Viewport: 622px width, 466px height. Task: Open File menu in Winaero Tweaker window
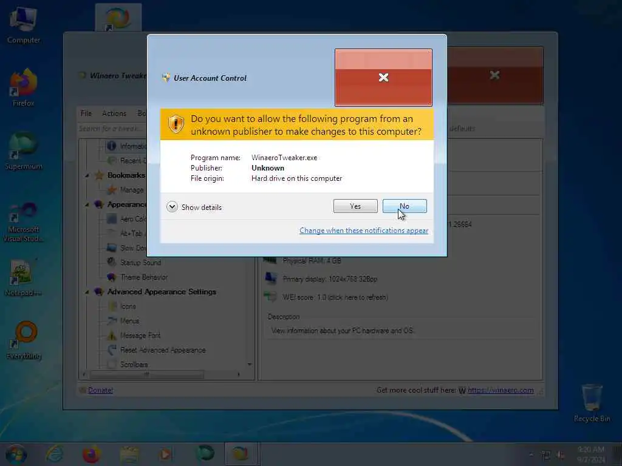[86, 113]
